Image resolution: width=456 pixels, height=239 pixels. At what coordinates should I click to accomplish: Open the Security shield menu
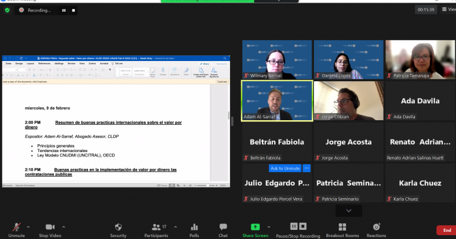pyautogui.click(x=118, y=231)
